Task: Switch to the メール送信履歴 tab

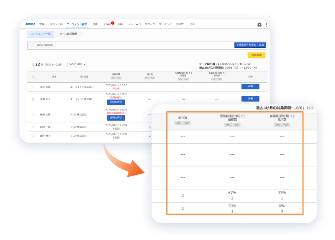Action: click(68, 34)
